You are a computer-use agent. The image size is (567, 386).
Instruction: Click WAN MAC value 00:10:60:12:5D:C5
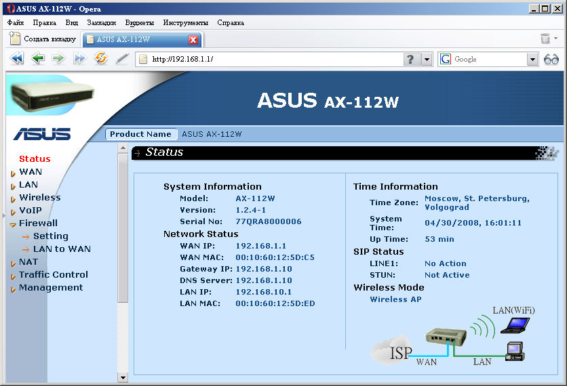click(x=275, y=257)
